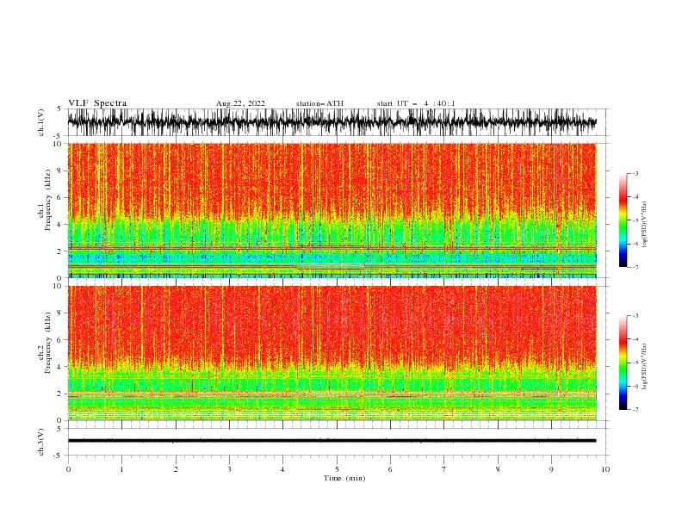Click time tick label '9' on x-axis
The image size is (682, 527).
tap(551, 469)
